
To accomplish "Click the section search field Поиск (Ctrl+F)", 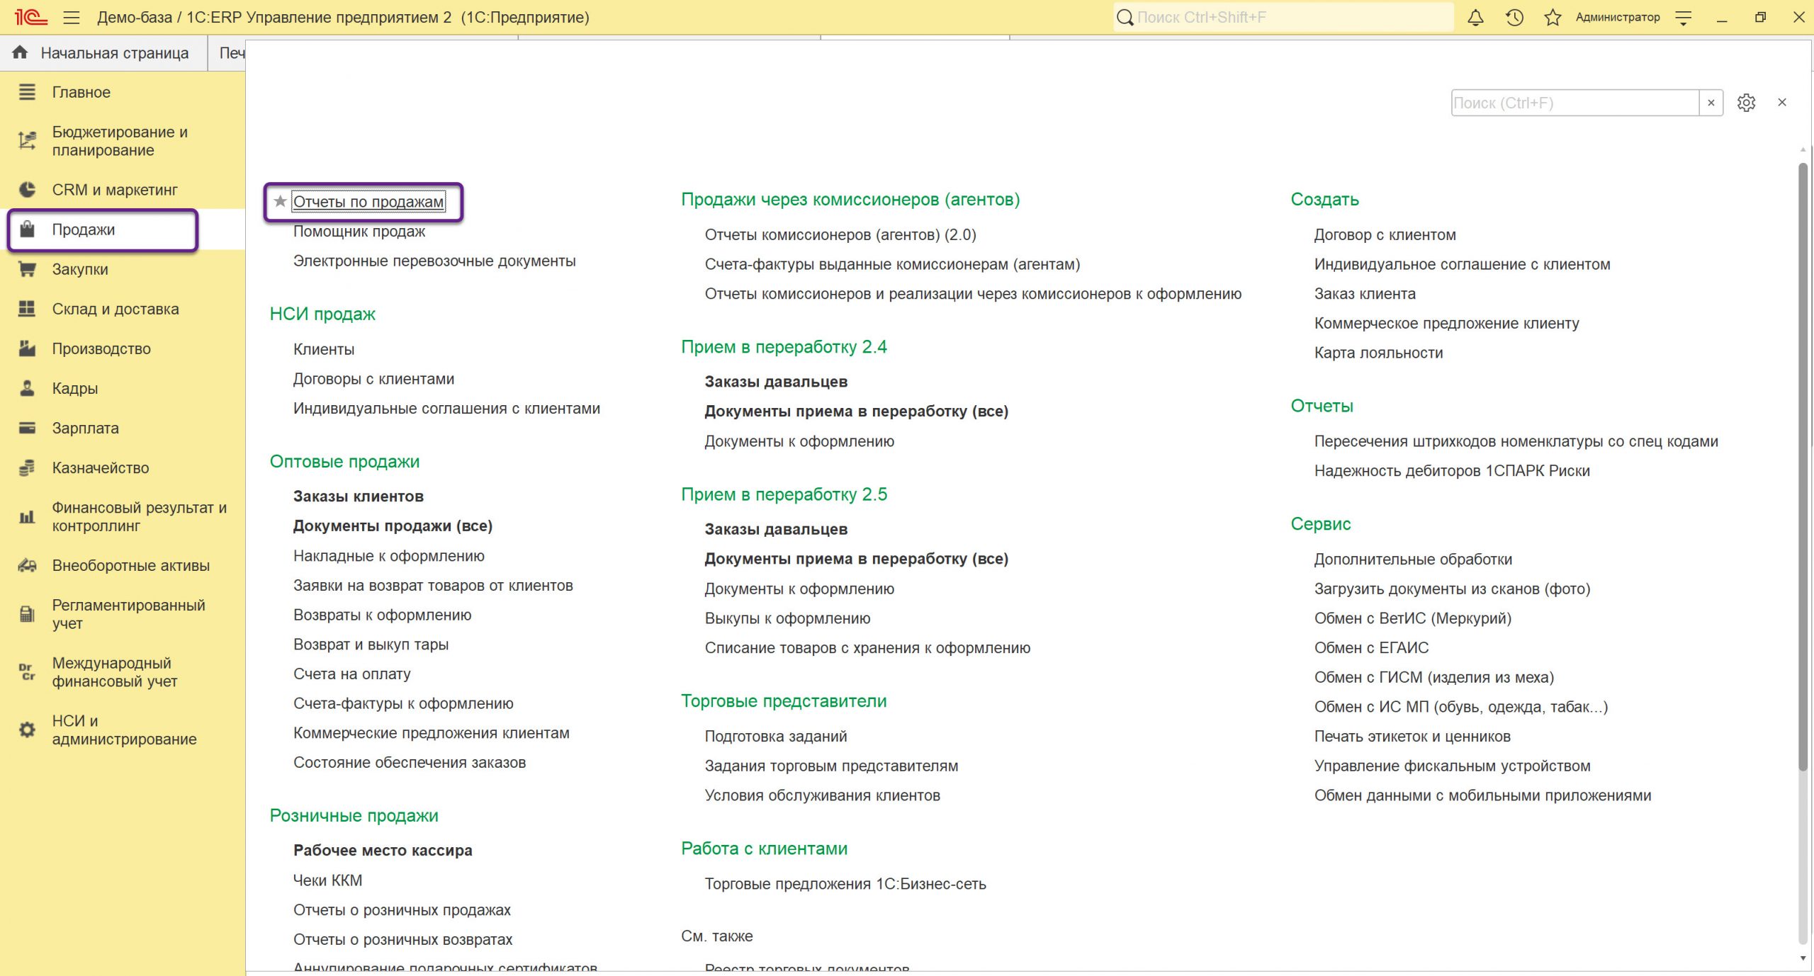I will pyautogui.click(x=1574, y=103).
